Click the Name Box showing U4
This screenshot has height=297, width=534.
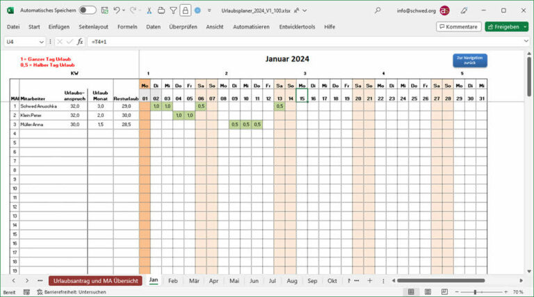pyautogui.click(x=21, y=42)
